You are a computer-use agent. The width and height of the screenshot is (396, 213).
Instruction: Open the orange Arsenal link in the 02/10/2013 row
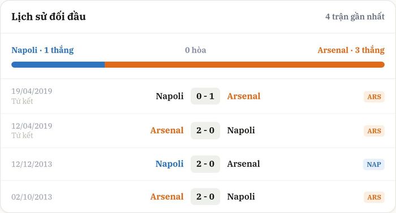coord(167,197)
